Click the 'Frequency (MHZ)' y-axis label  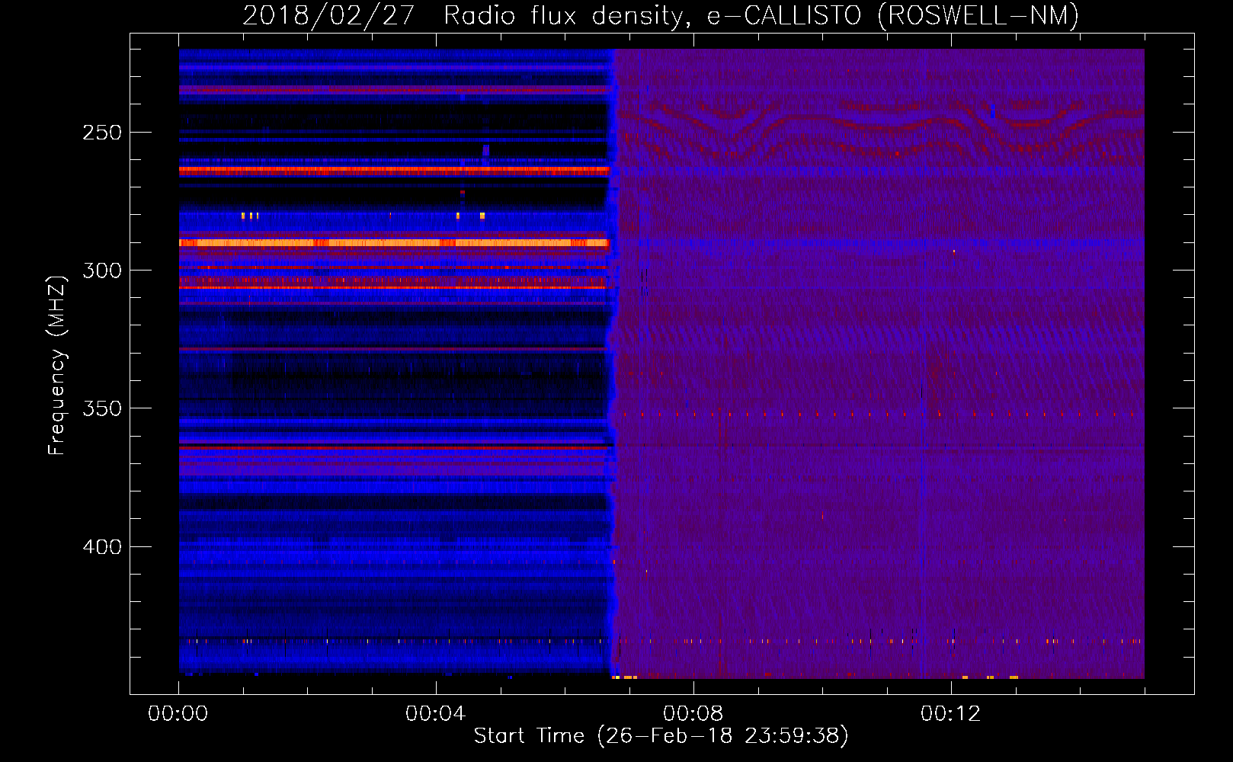(x=57, y=365)
